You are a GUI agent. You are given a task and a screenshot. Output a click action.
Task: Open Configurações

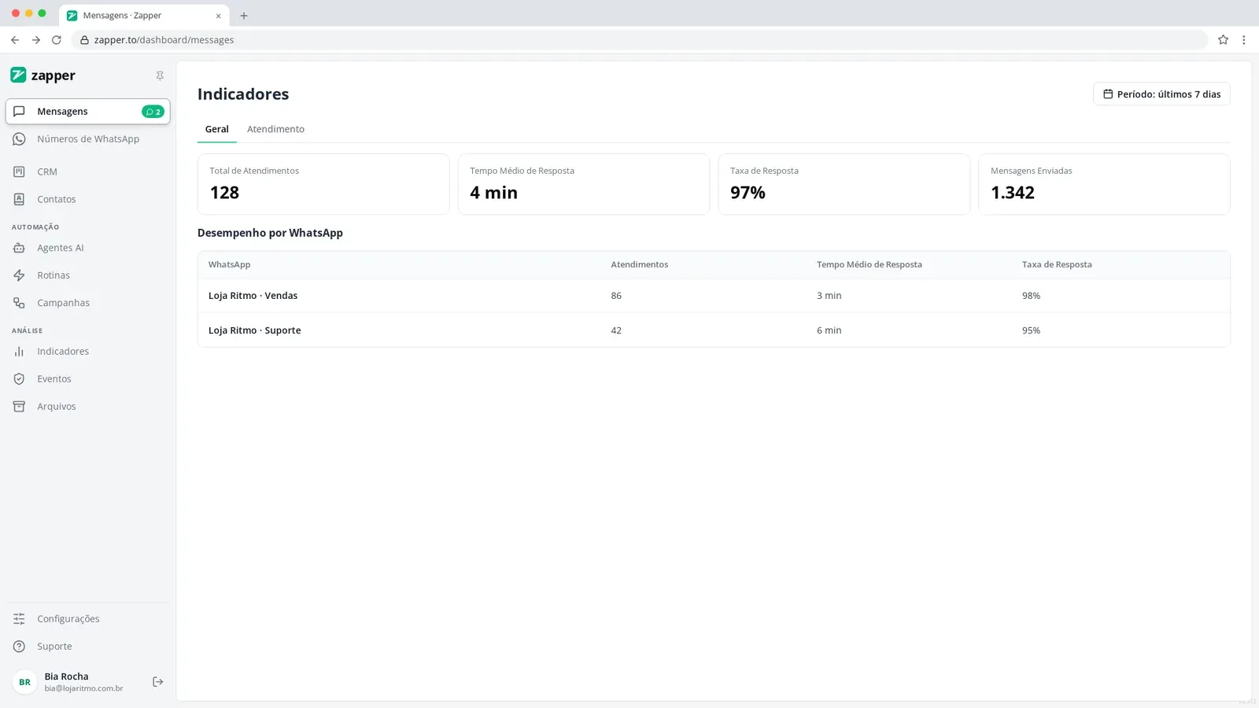[88, 619]
